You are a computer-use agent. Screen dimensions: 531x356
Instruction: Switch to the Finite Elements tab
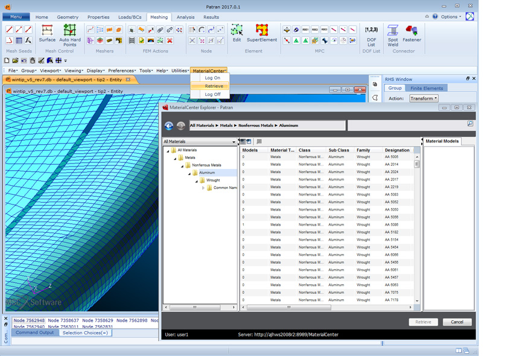[x=427, y=88]
